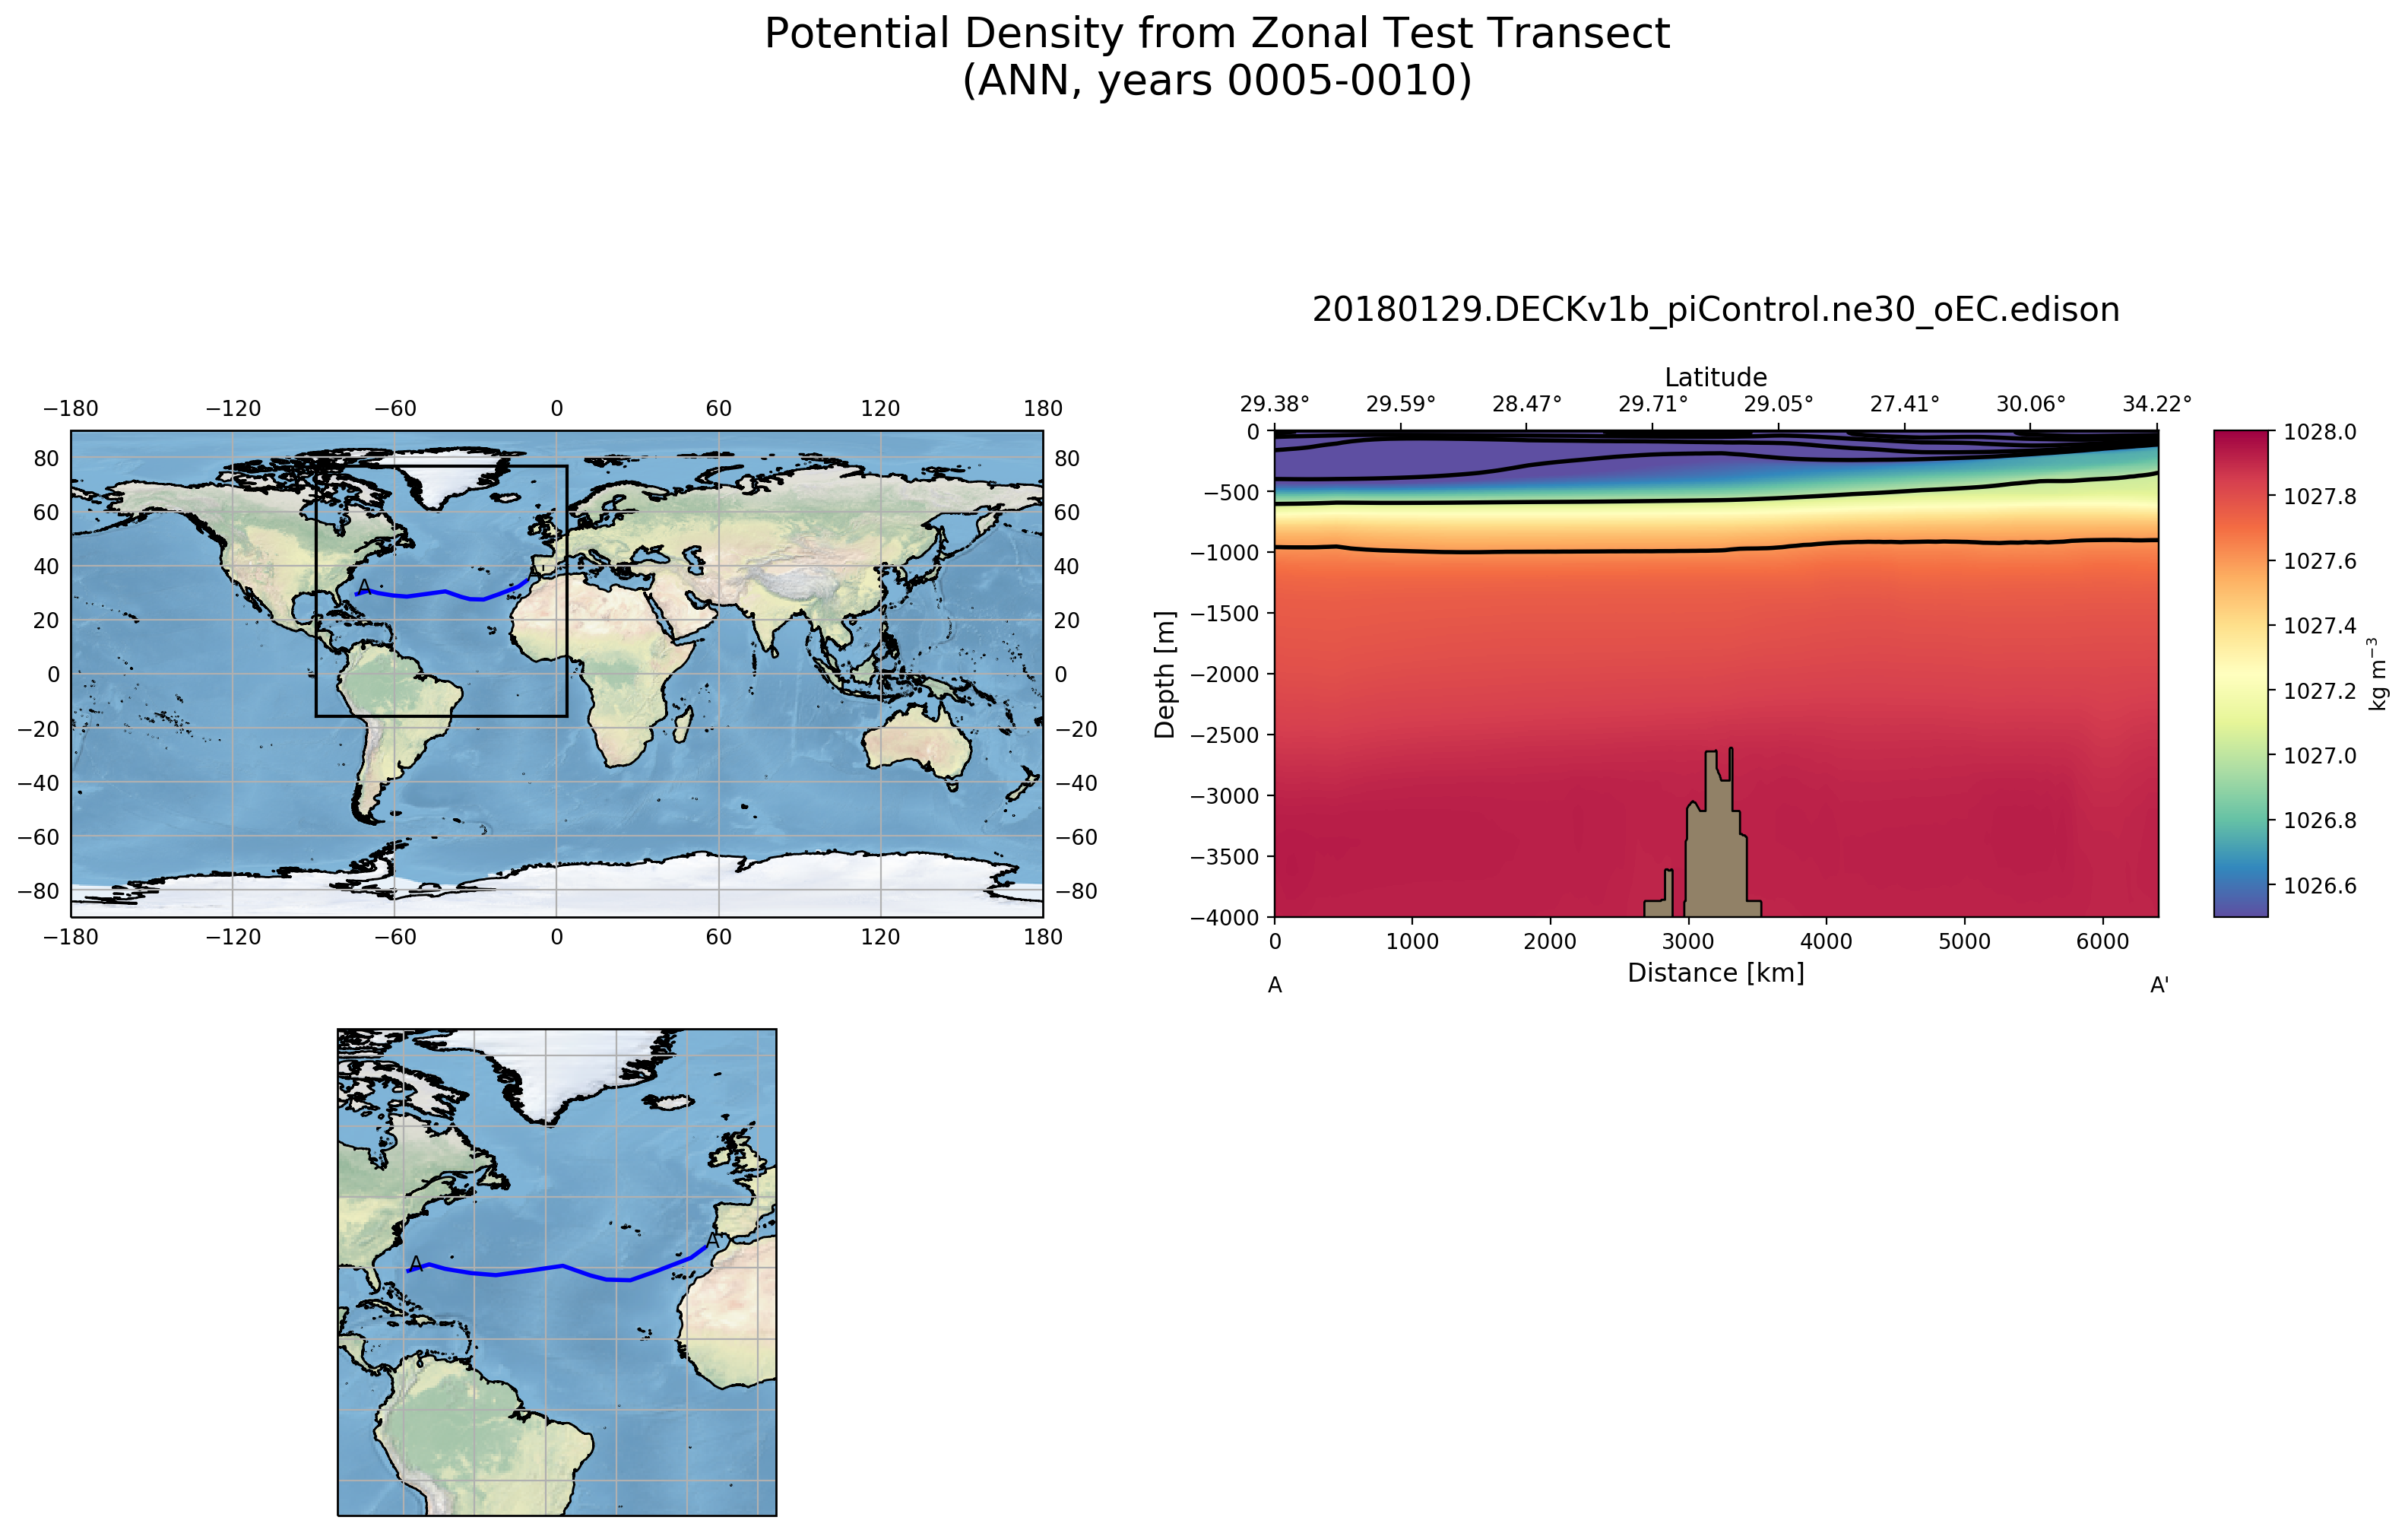
Task: Click the 3000 distance tick label
Action: pyautogui.click(x=1688, y=941)
